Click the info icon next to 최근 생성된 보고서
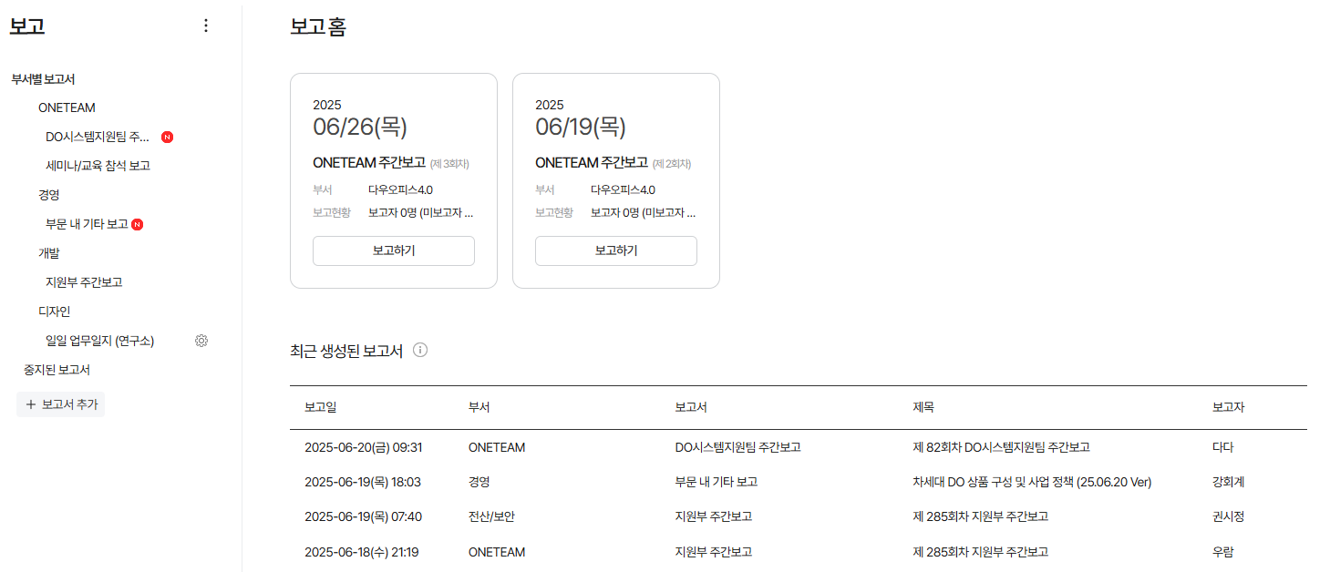 (x=422, y=350)
